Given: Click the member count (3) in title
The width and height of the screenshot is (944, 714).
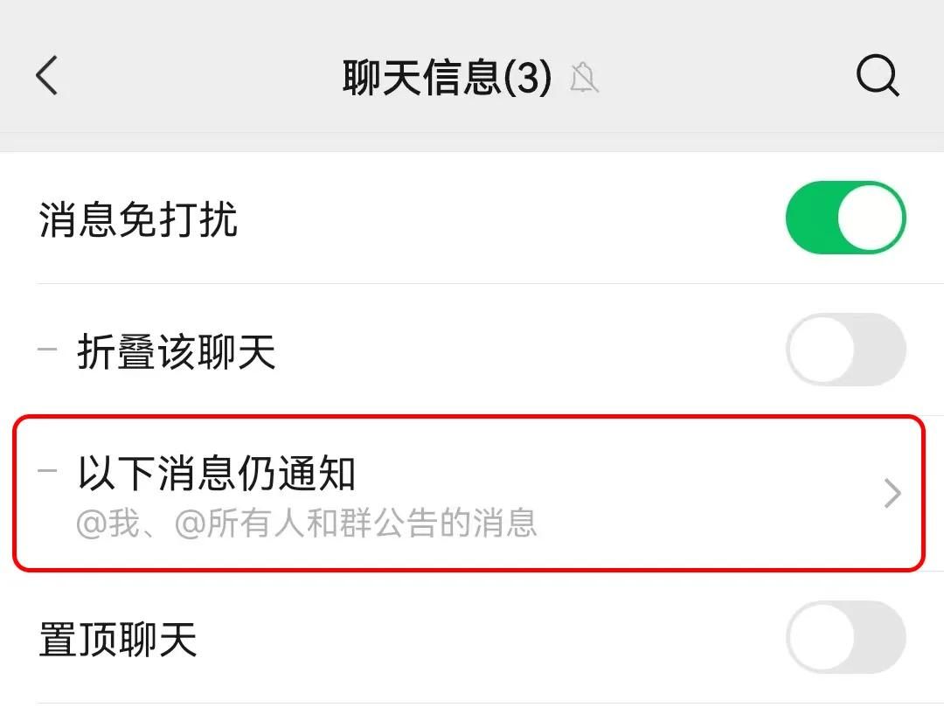Looking at the screenshot, I should pos(529,79).
